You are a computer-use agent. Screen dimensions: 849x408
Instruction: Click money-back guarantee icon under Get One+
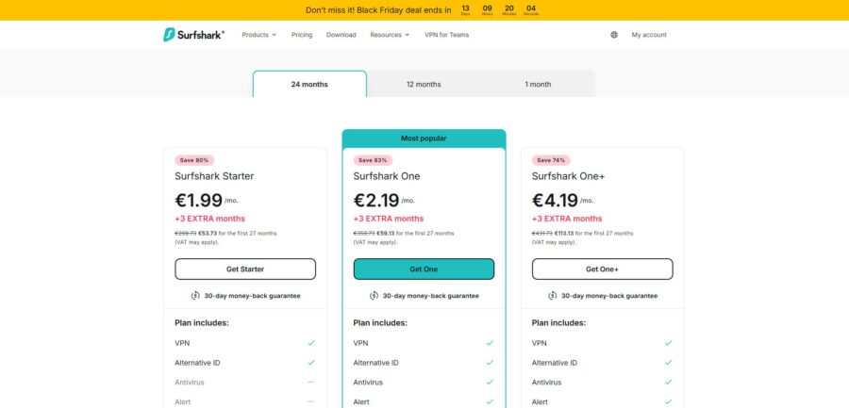coord(552,296)
